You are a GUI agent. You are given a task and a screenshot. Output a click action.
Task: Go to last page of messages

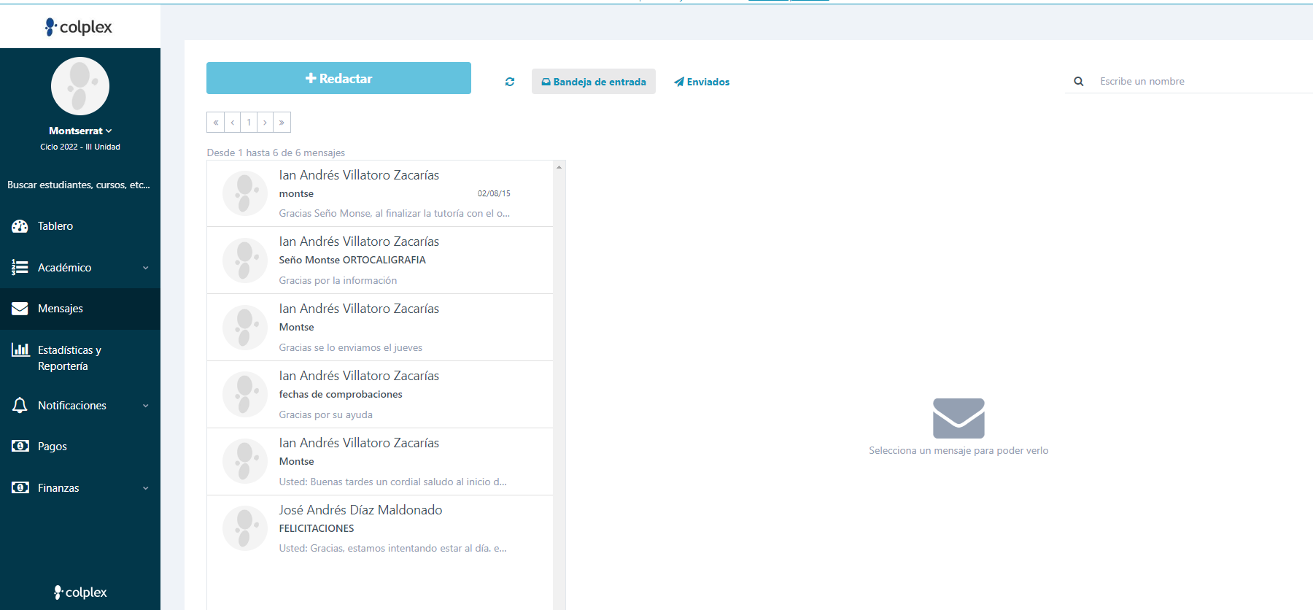coord(282,122)
